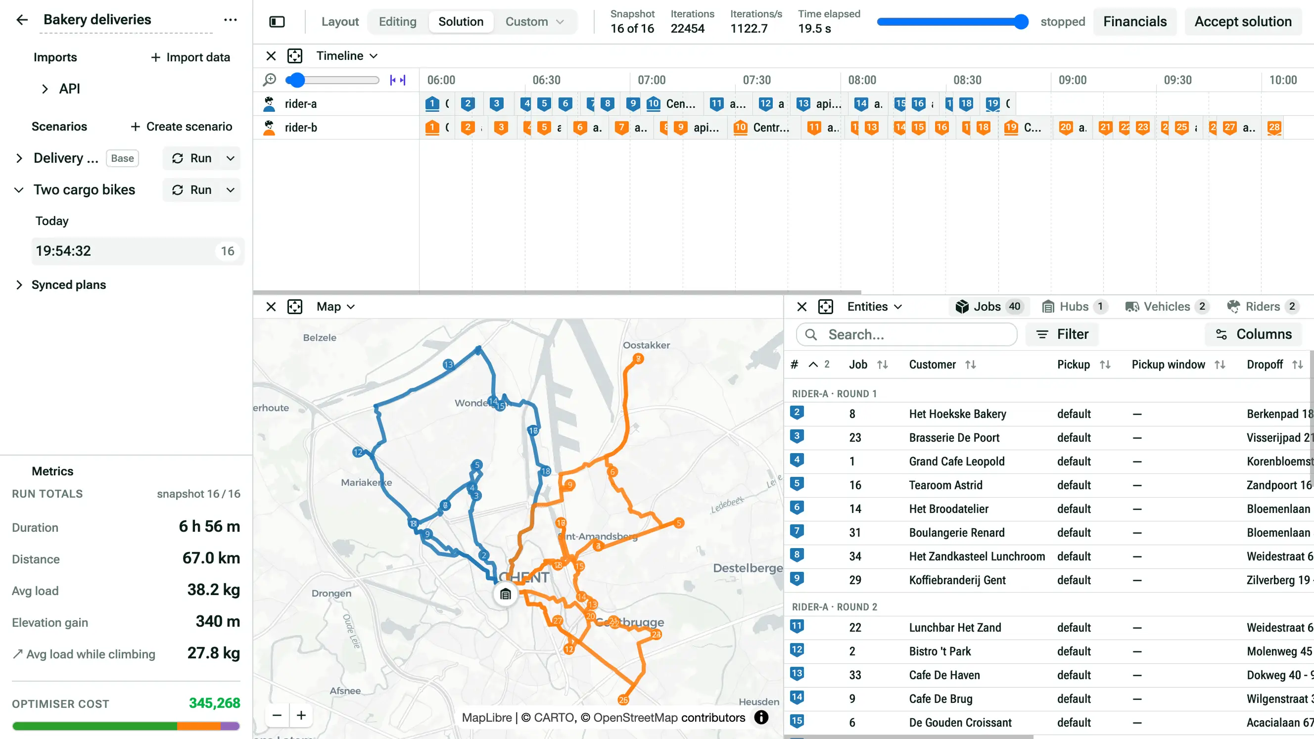Screen dimensions: 1314x739
Task: Select rider-b avatar in timeline
Action: [269, 128]
